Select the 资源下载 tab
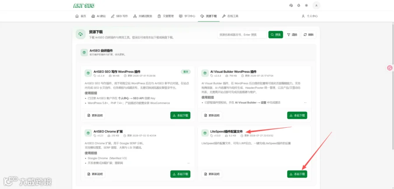The height and width of the screenshot is (189, 394). pyautogui.click(x=208, y=16)
